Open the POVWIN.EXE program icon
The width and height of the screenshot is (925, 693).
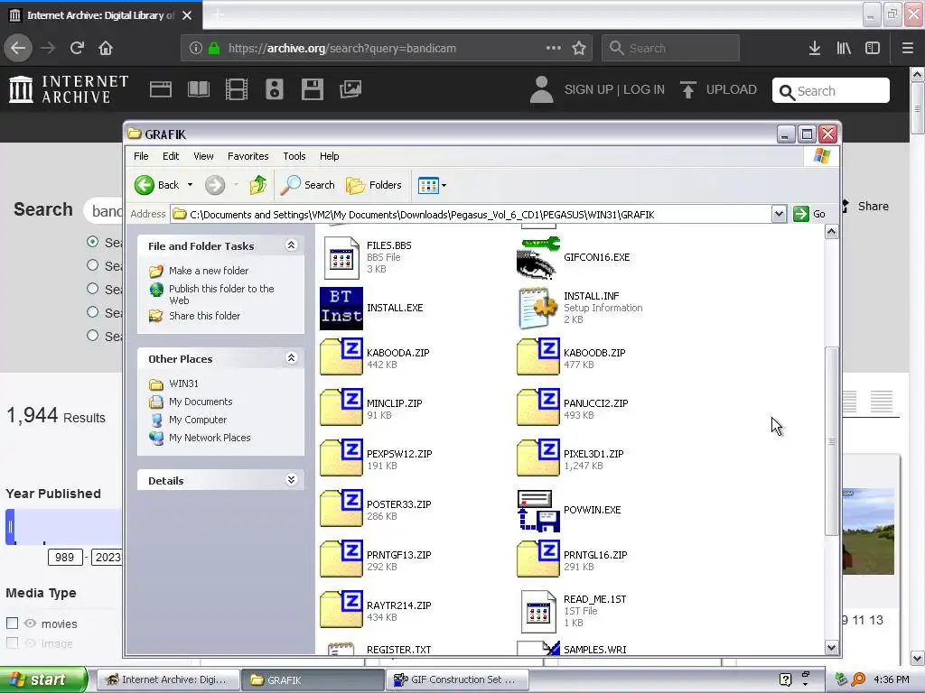[537, 511]
